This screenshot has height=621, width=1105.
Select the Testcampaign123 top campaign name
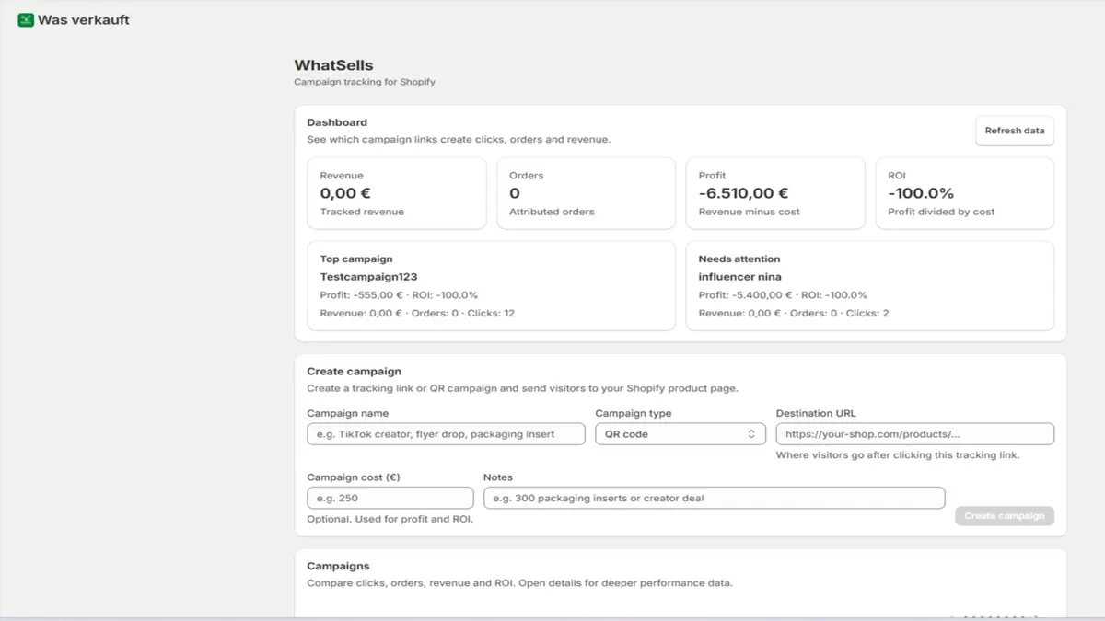367,277
